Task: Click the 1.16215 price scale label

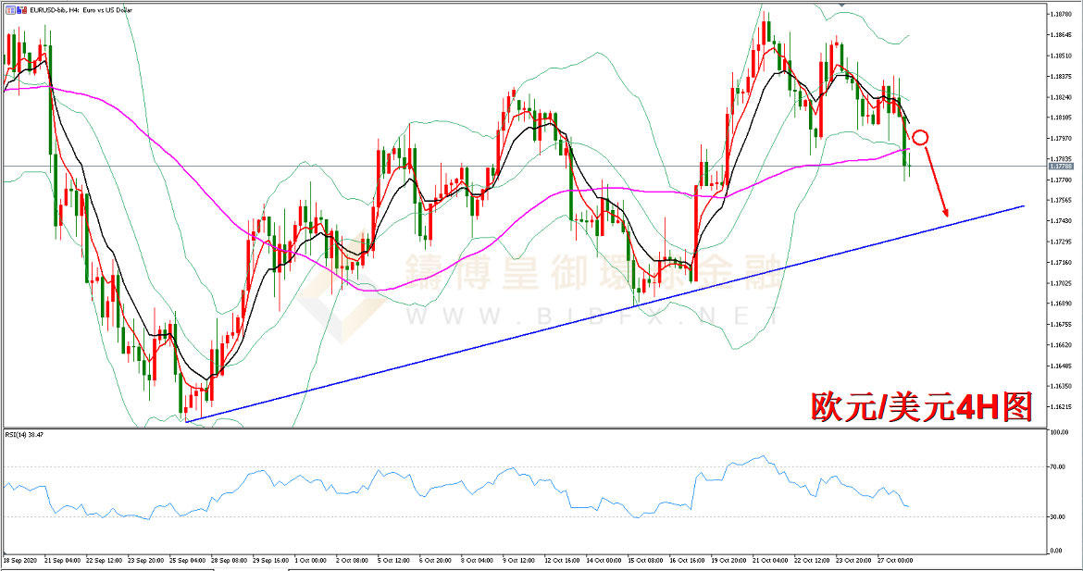Action: 1061,406
